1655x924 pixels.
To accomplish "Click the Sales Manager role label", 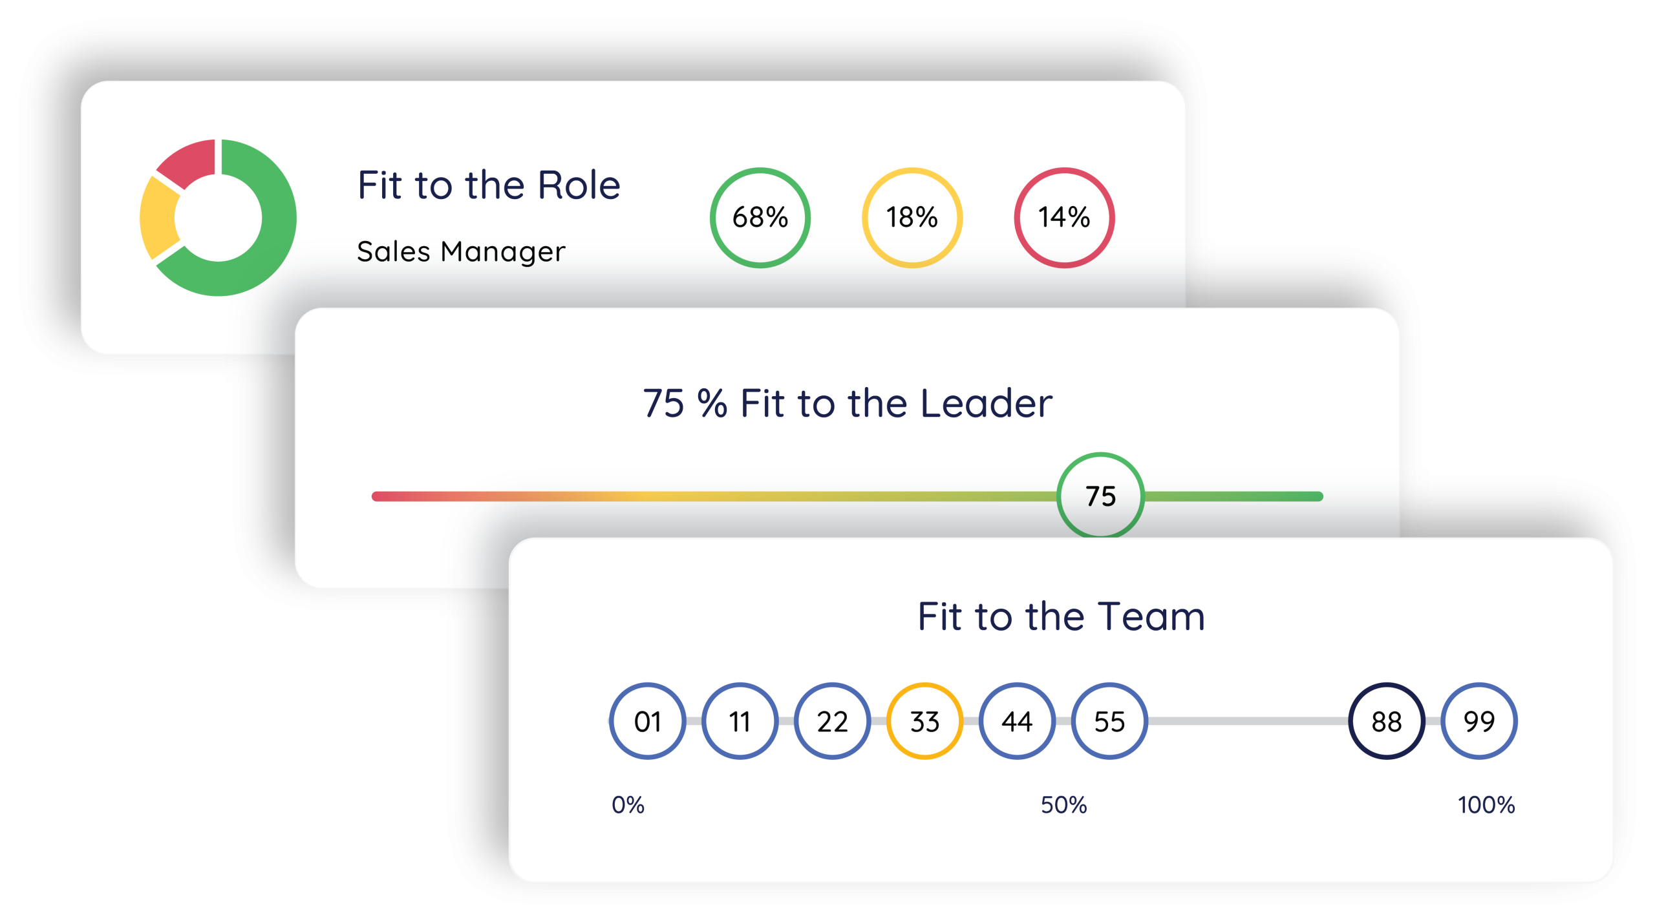I will tap(461, 251).
